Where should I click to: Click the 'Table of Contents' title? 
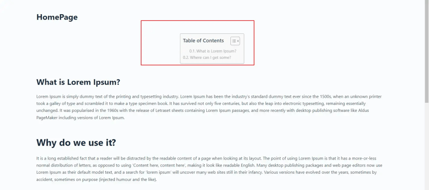[x=203, y=41]
